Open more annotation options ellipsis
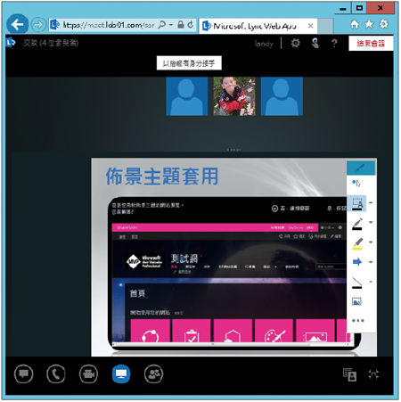Screen dimensions: 401x402 point(357,321)
